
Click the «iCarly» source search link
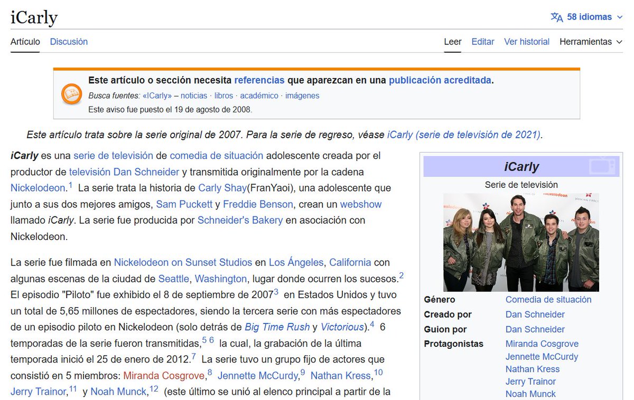(157, 96)
